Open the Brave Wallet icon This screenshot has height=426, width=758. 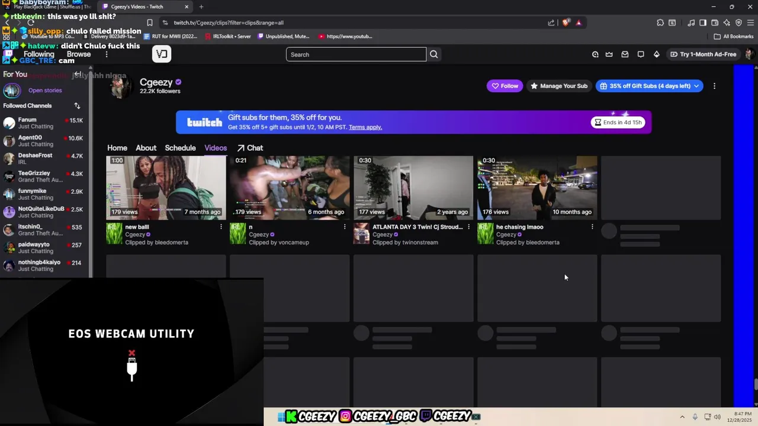coord(715,22)
